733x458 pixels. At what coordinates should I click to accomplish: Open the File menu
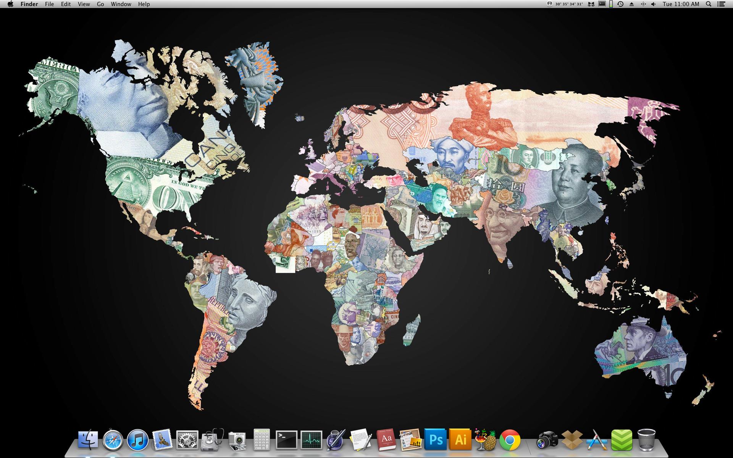click(49, 4)
